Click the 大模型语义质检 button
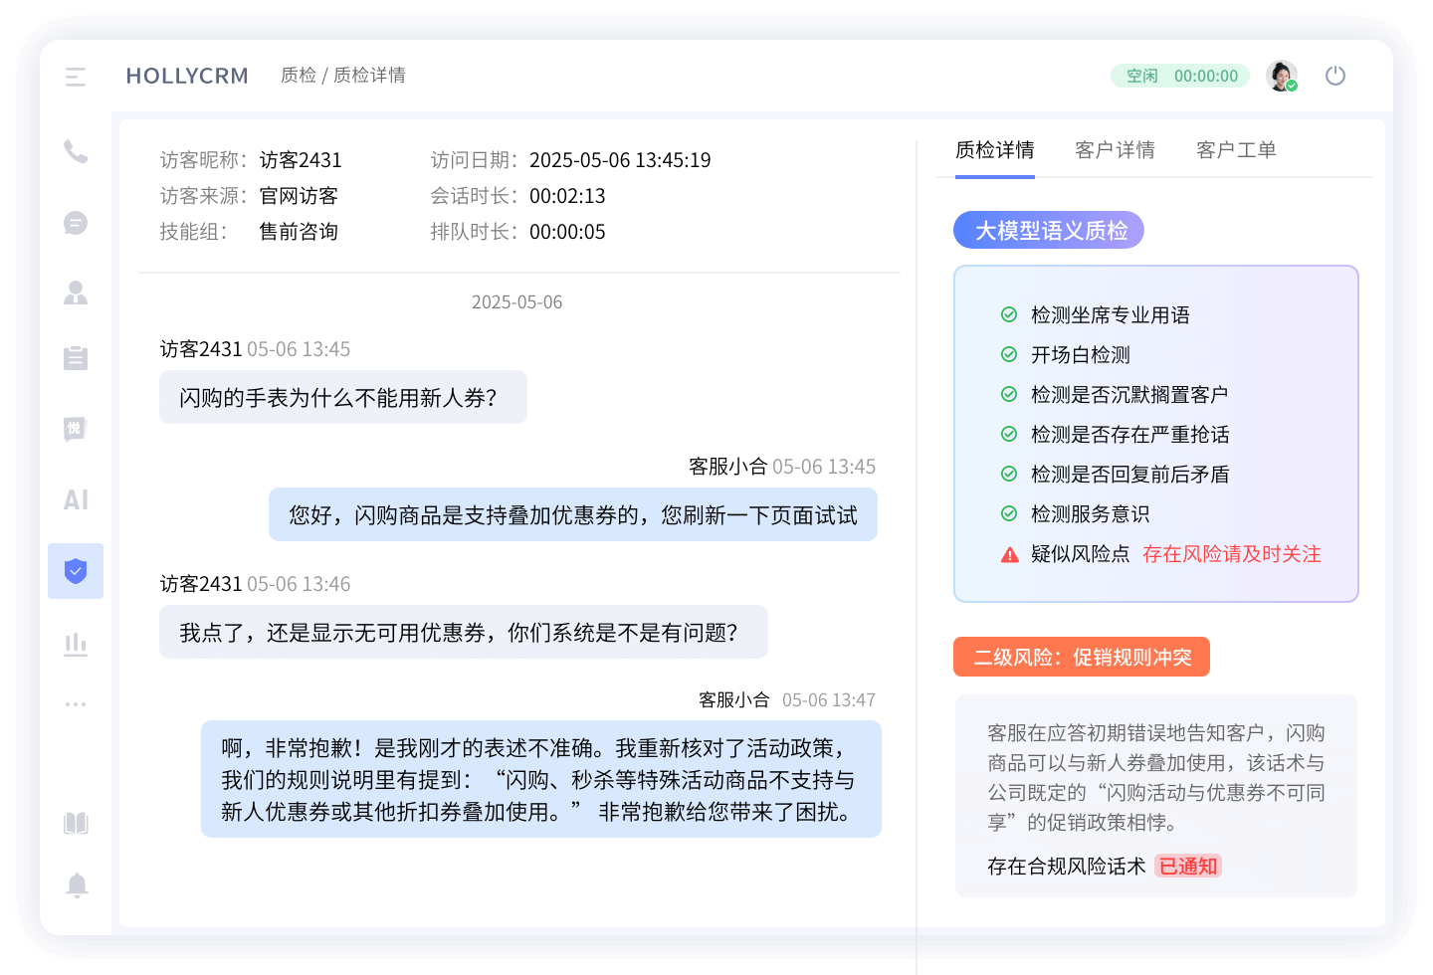This screenshot has height=975, width=1433. coord(1048,230)
